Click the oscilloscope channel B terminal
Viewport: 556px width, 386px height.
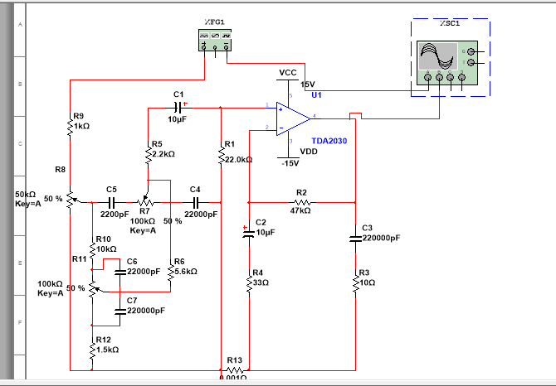(x=439, y=78)
